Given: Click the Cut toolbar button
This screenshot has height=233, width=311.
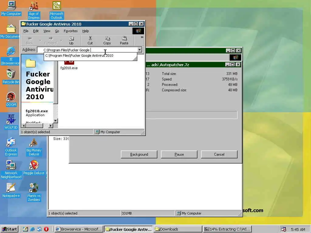Looking at the screenshot, I should [x=90, y=40].
